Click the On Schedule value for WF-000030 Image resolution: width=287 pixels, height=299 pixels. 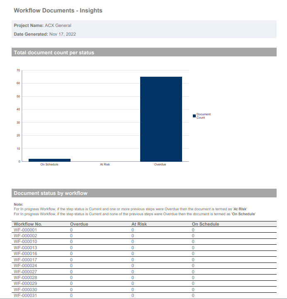point(193,289)
